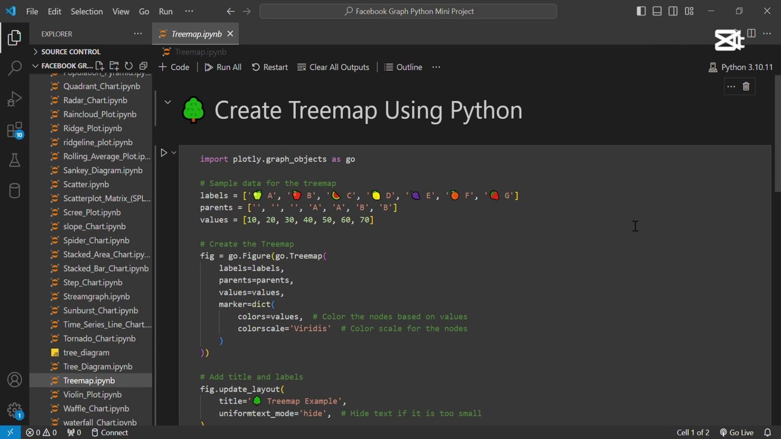This screenshot has width=781, height=439.
Task: Click New File icon in explorer header
Action: pyautogui.click(x=99, y=66)
